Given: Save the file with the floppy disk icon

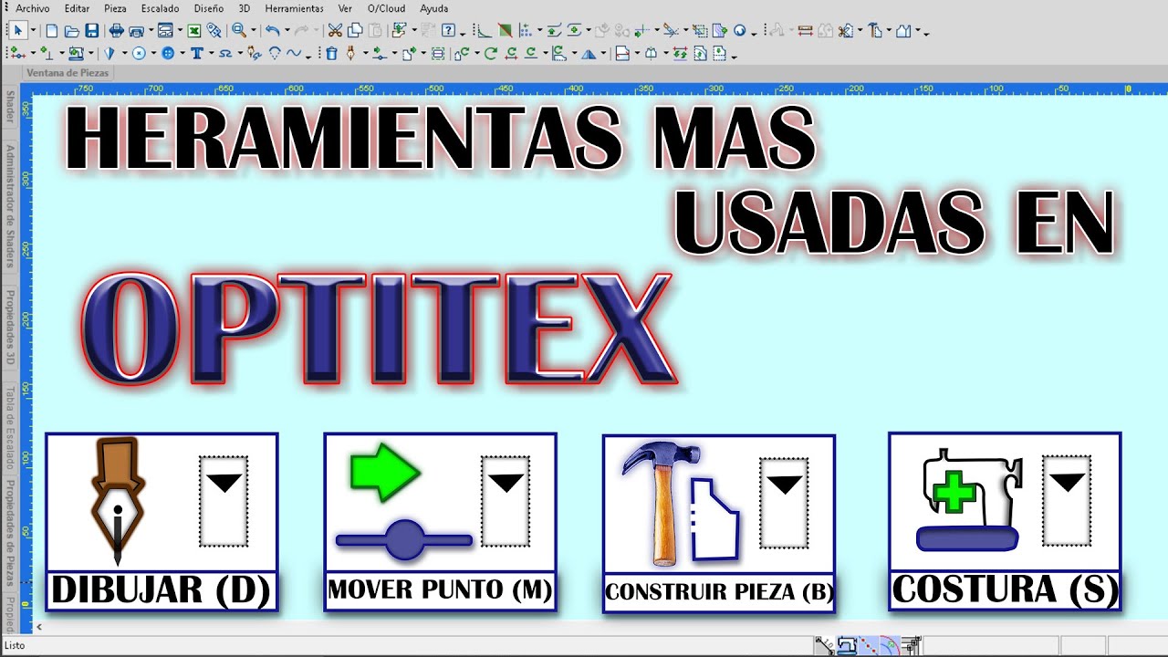Looking at the screenshot, I should [91, 30].
